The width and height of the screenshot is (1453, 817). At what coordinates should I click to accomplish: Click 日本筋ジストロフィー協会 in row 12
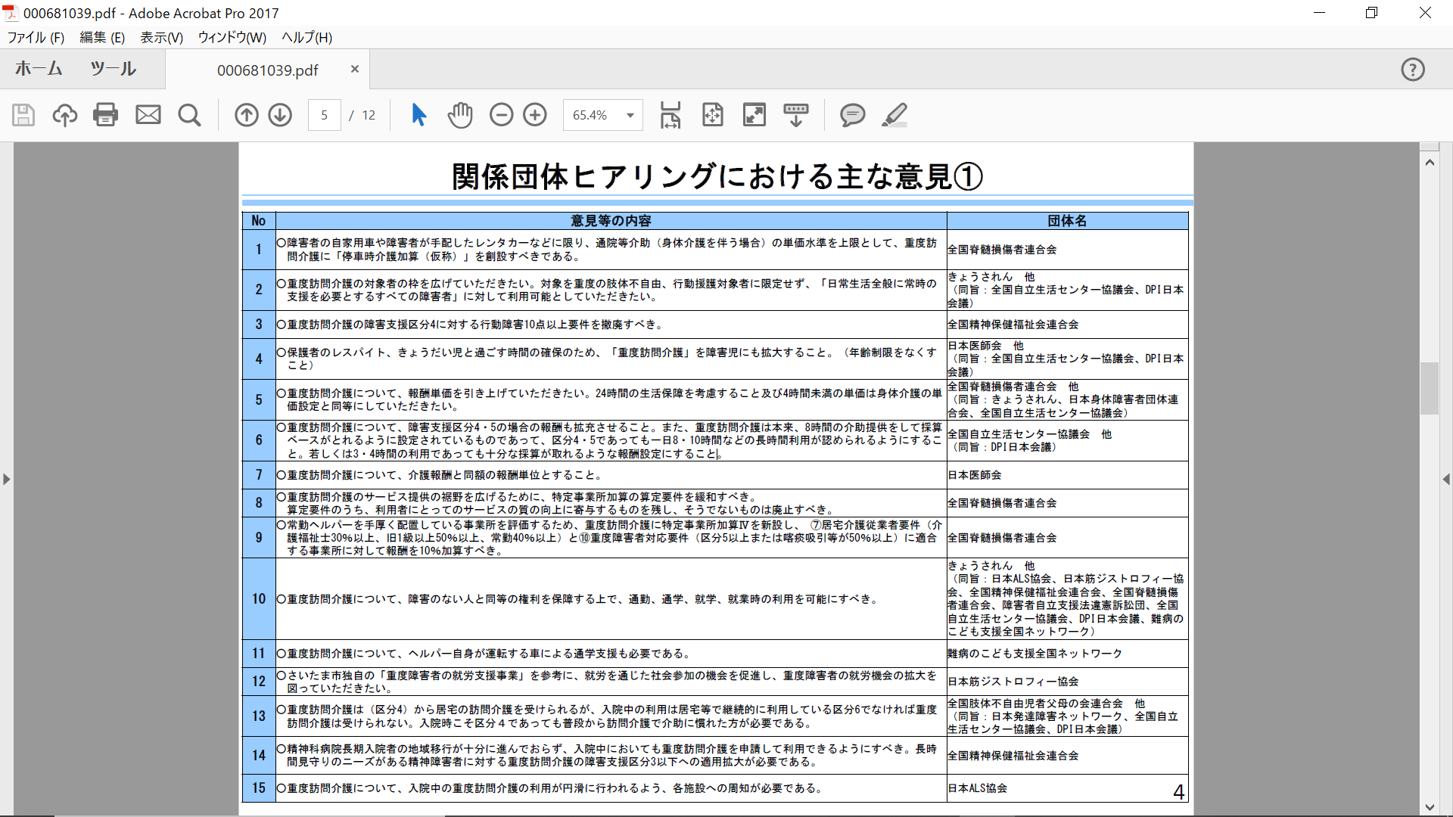[1013, 682]
